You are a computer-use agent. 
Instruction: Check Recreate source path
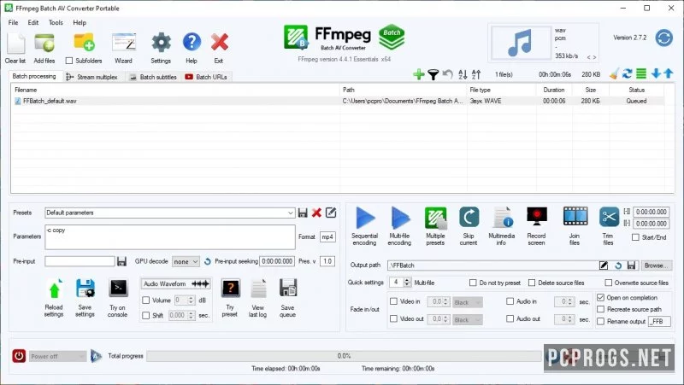601,309
